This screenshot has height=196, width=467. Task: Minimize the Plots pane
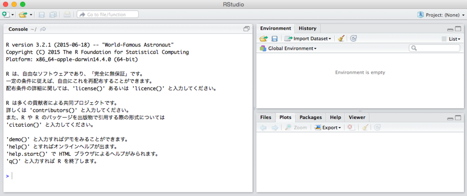[x=450, y=119]
